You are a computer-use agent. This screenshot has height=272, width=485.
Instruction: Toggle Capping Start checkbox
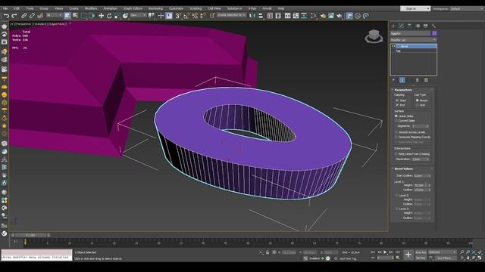click(397, 100)
